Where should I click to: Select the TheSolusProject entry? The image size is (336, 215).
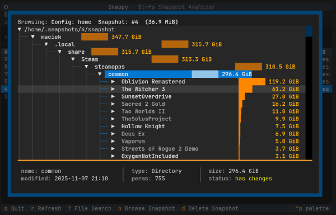tap(146, 119)
